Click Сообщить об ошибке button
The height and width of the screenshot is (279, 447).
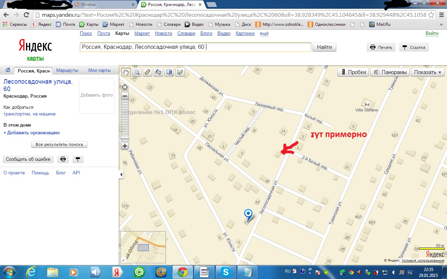pyautogui.click(x=28, y=159)
